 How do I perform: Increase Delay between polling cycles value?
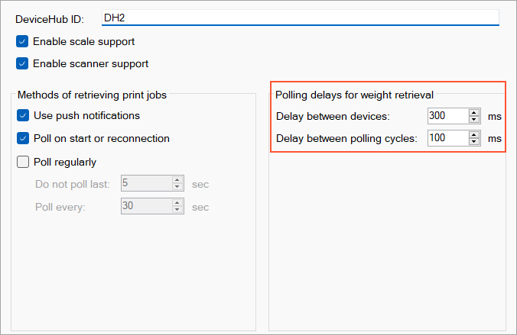click(474, 134)
